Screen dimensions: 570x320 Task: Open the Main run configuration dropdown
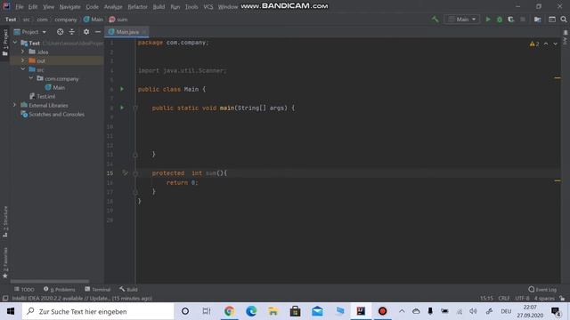pos(462,20)
